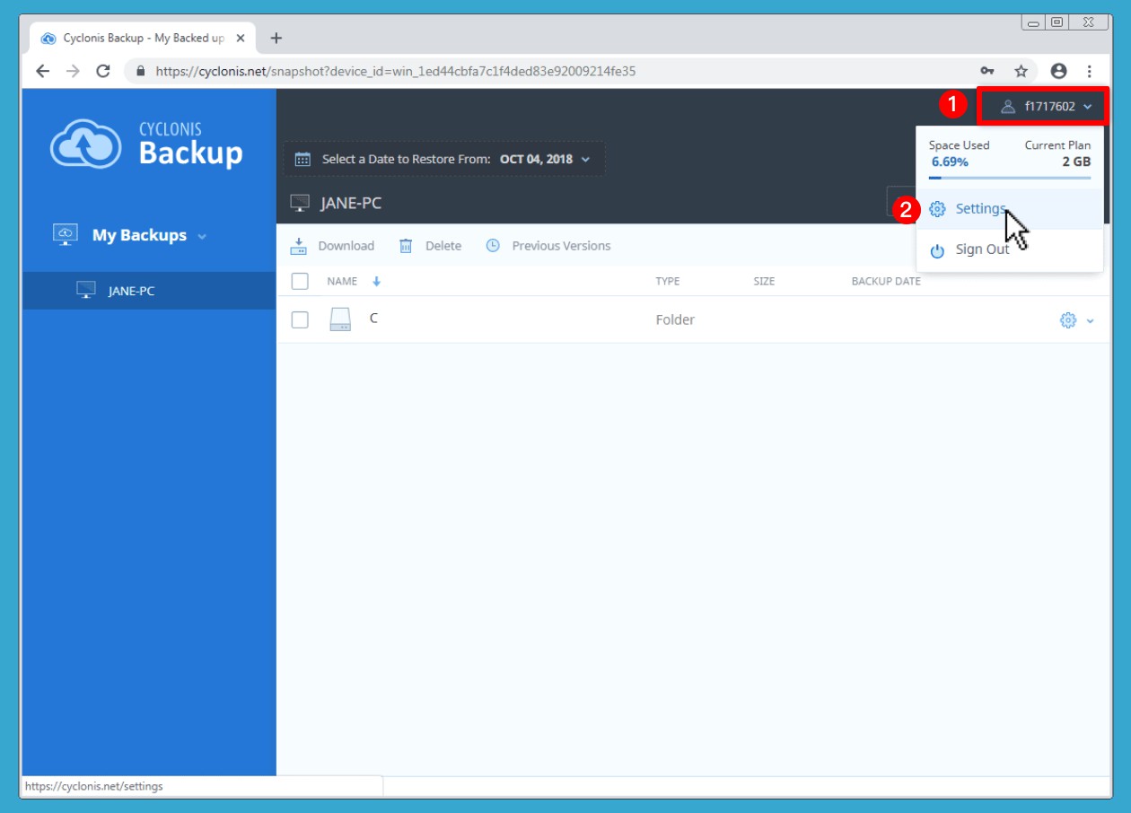This screenshot has height=813, width=1131.
Task: Click the Previous Versions clock icon
Action: pos(493,246)
